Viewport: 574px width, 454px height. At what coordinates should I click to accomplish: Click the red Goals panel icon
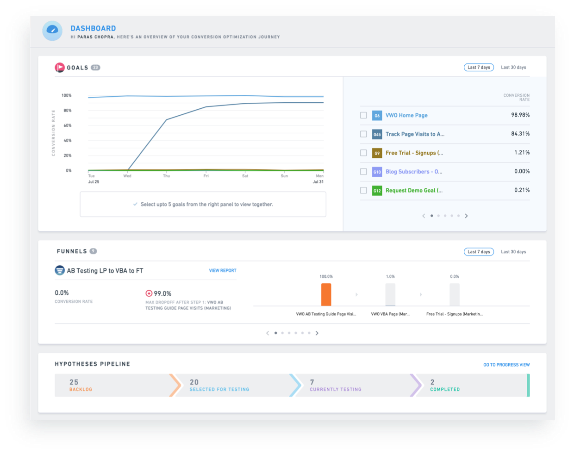[61, 67]
